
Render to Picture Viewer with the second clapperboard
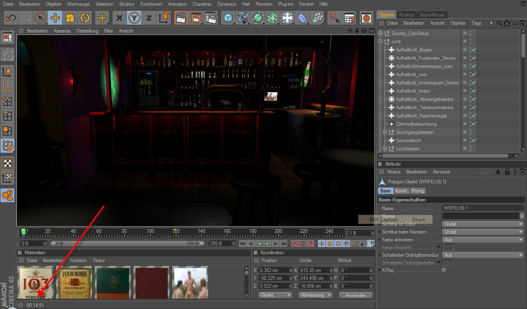(x=196, y=18)
